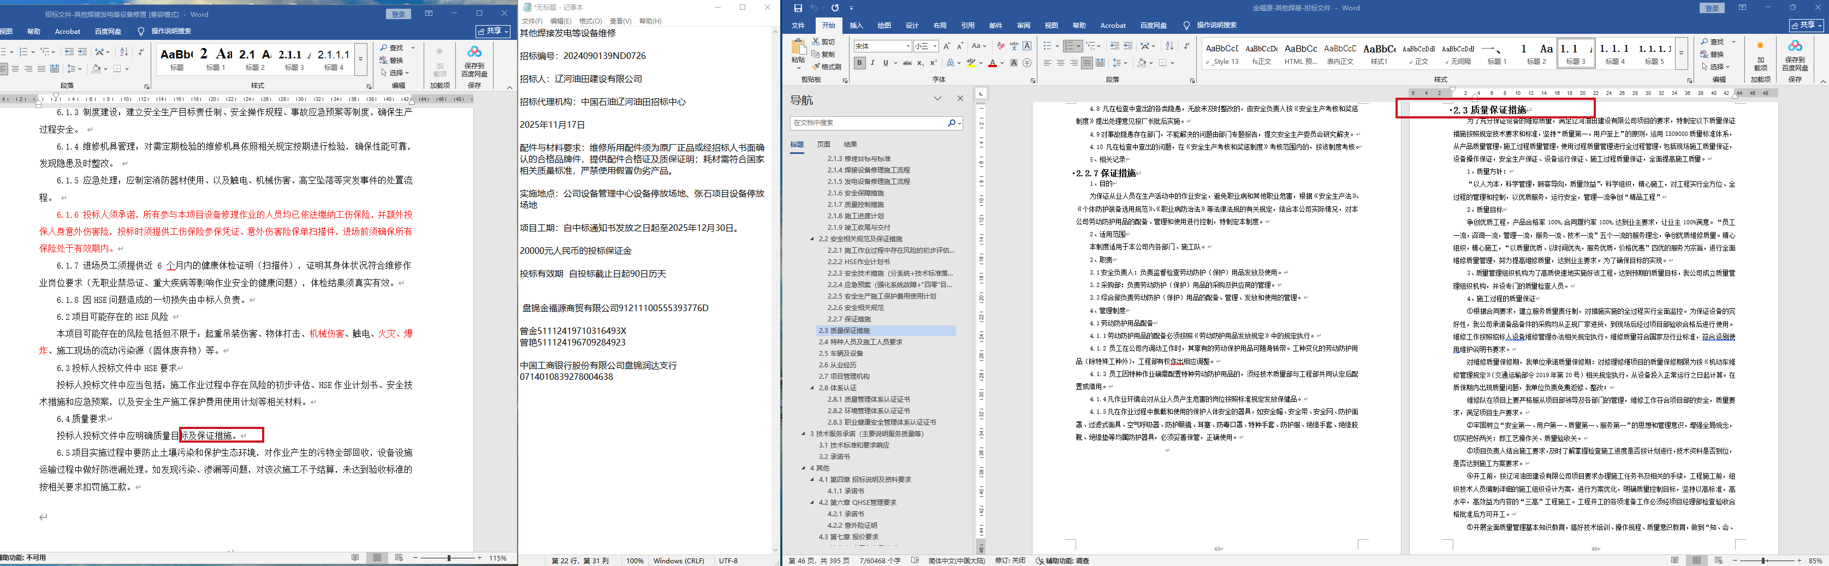This screenshot has height=566, width=1829.
Task: Open the change case (Aa) dropdown
Action: 979,46
